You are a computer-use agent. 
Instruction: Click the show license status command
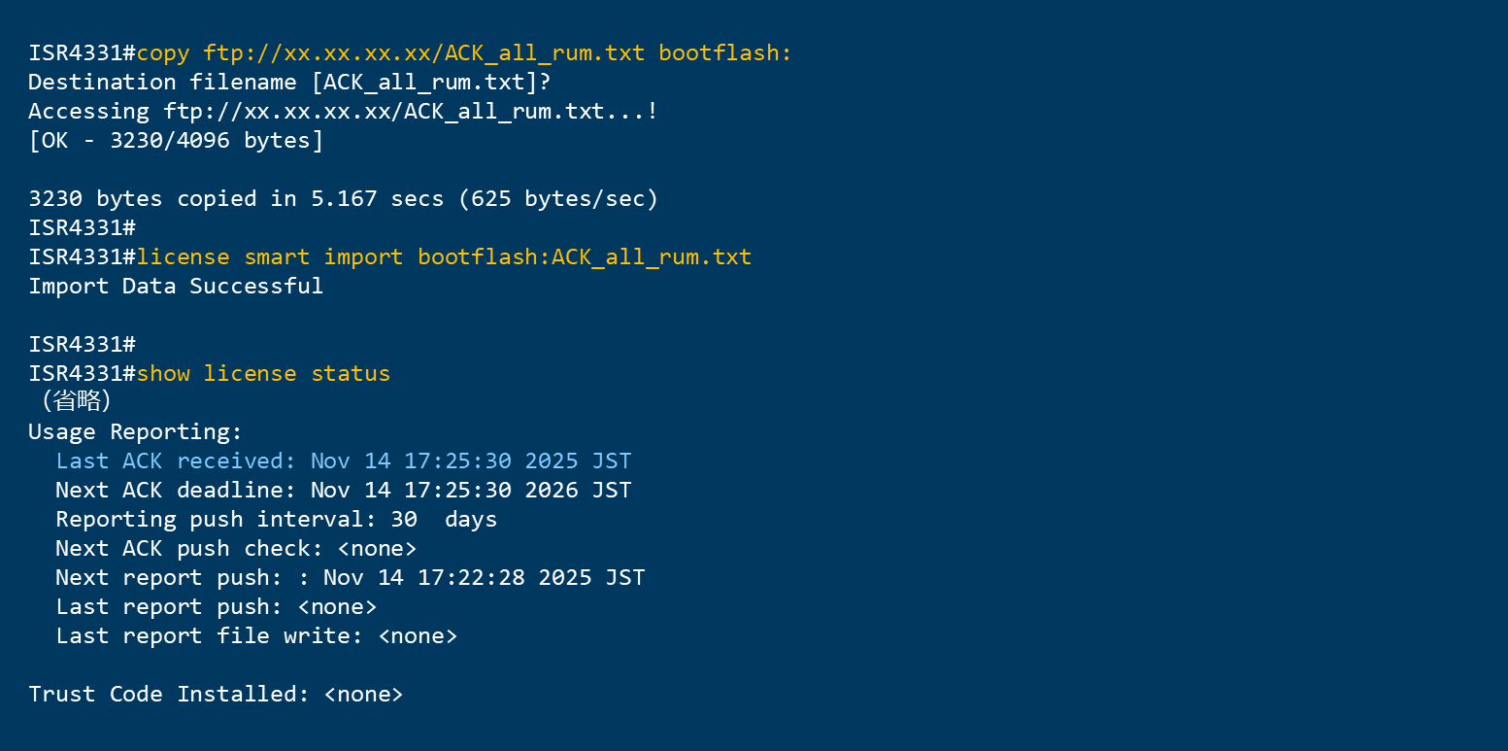(263, 373)
